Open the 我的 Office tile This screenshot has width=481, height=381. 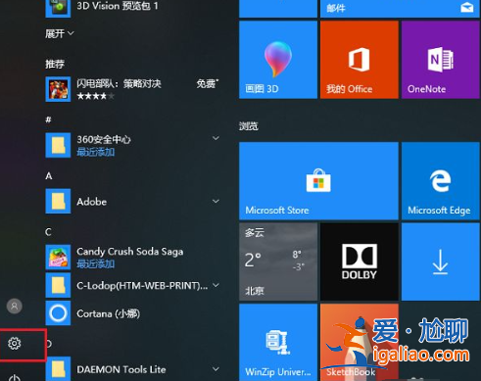tap(360, 60)
